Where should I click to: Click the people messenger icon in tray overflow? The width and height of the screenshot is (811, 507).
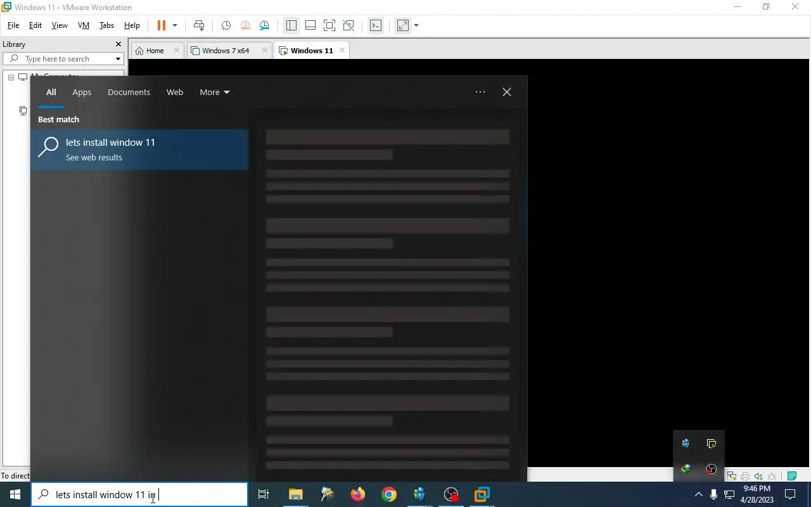(x=686, y=444)
